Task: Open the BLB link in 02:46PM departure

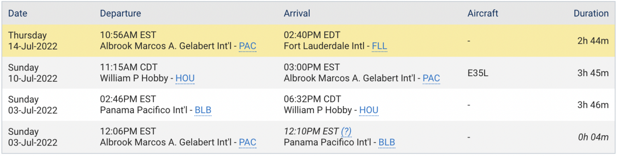Action: tap(203, 110)
